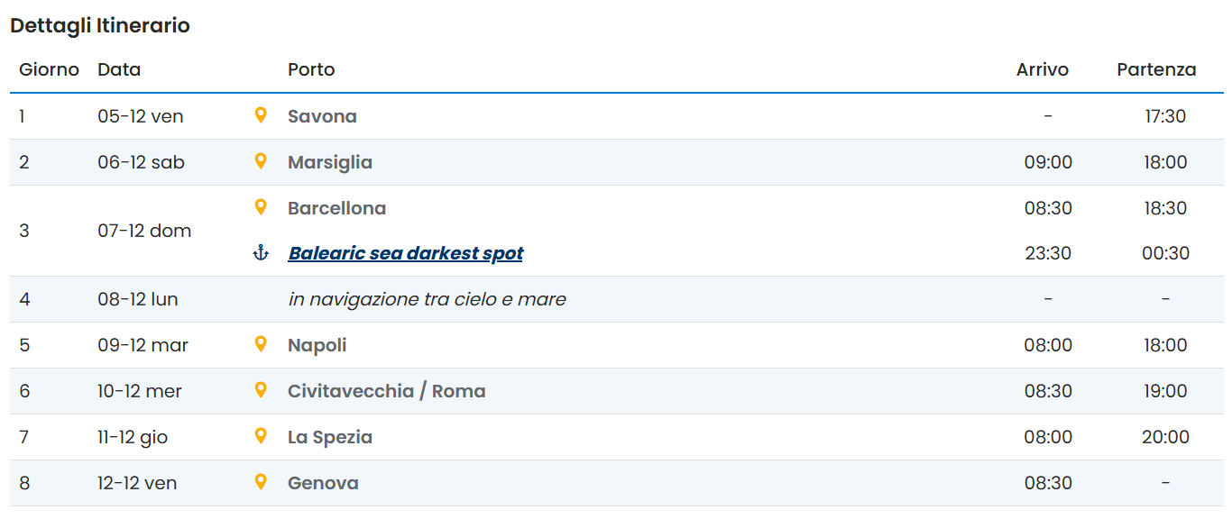1232x519 pixels.
Task: Click the Arrivo column header
Action: pyautogui.click(x=1042, y=69)
